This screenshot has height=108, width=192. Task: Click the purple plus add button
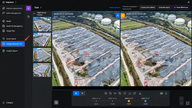coord(28,8)
